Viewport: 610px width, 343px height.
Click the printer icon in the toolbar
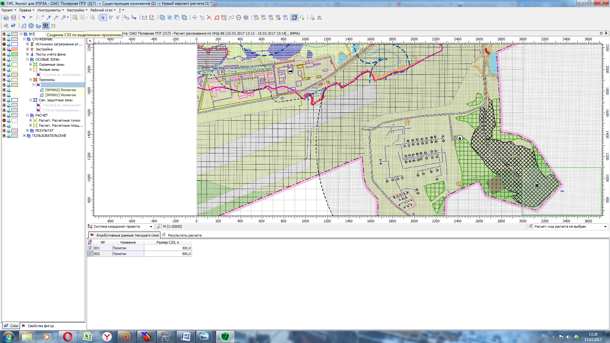click(x=312, y=17)
